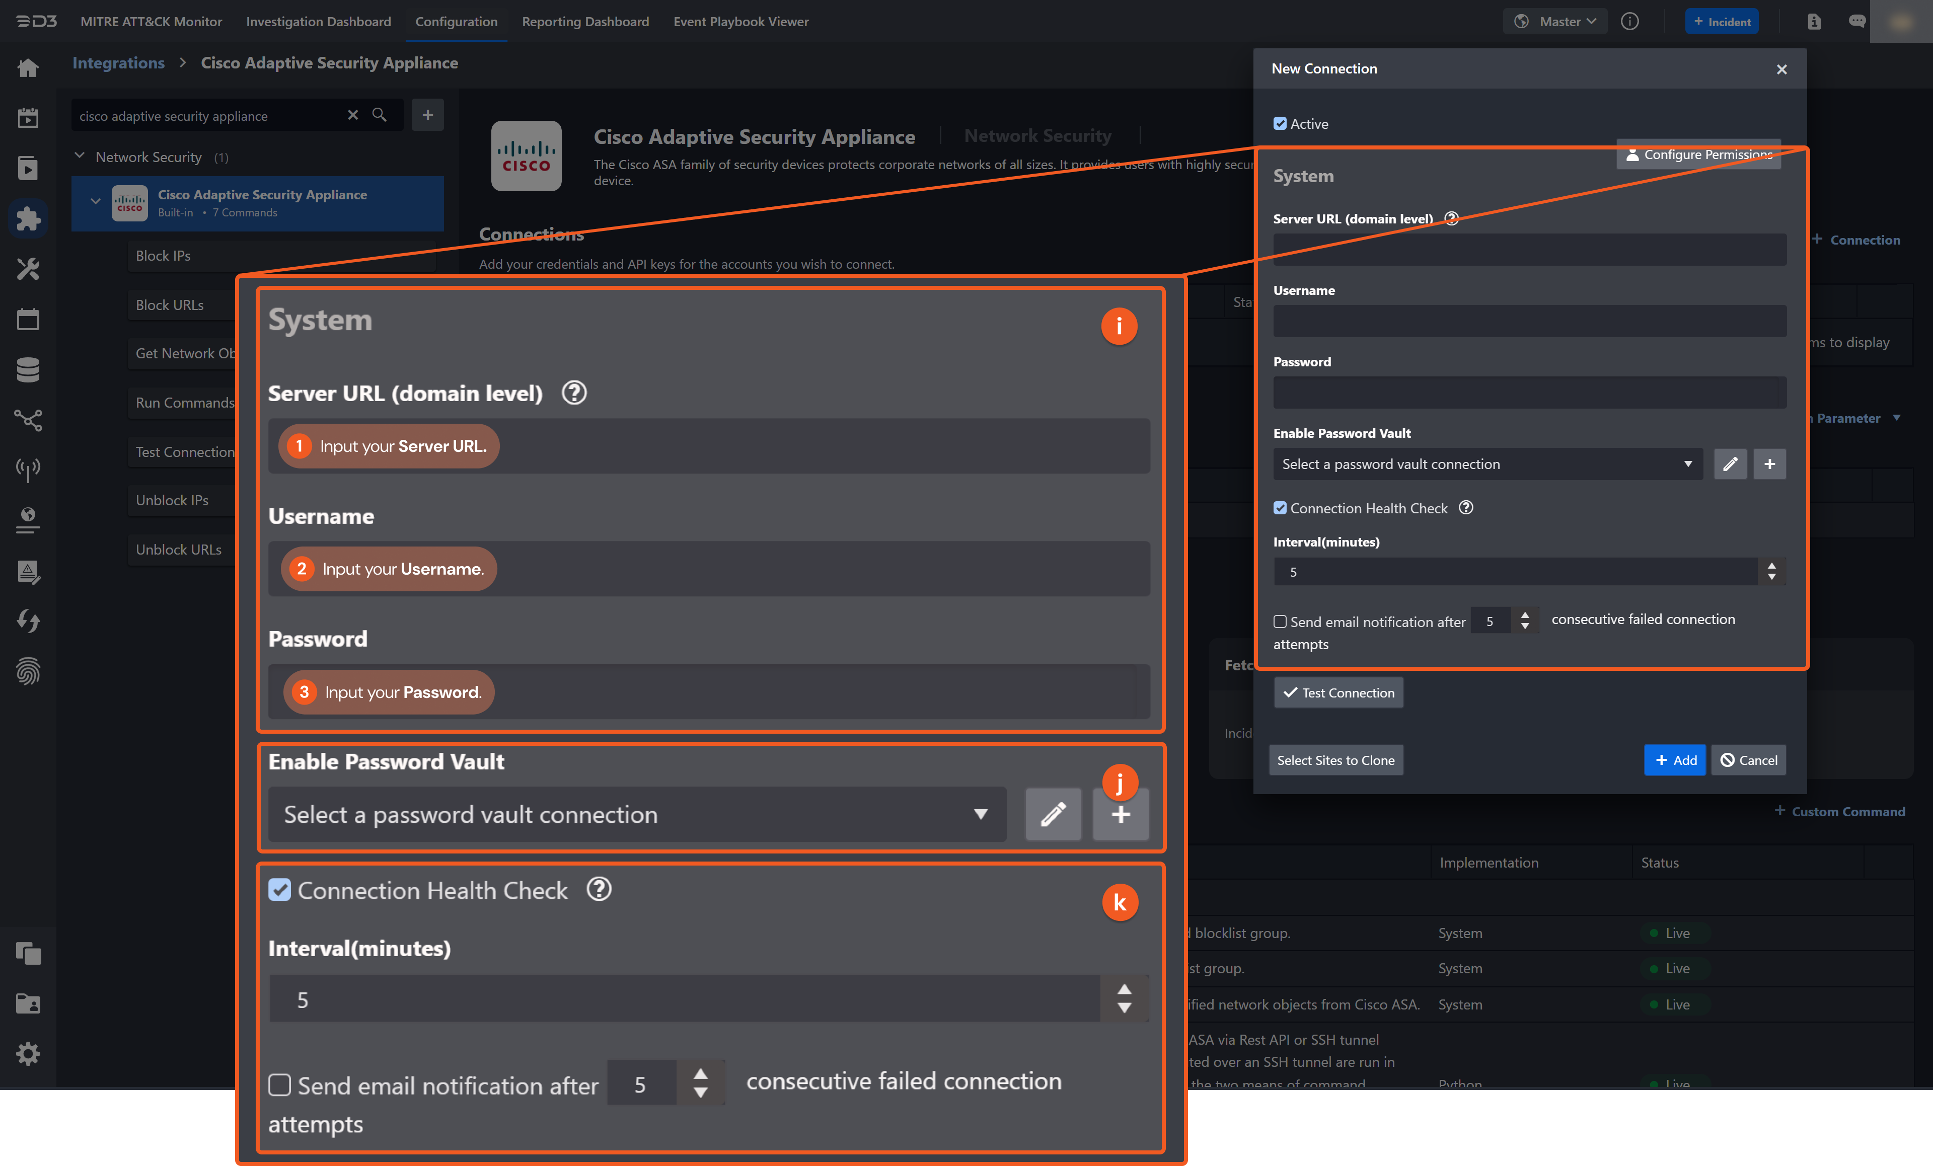
Task: Select the Home icon in the sidebar
Action: tap(28, 68)
